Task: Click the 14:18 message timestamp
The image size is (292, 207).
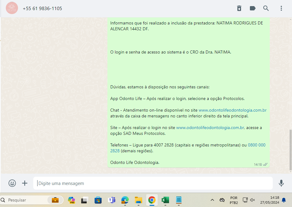Action: pos(258,164)
